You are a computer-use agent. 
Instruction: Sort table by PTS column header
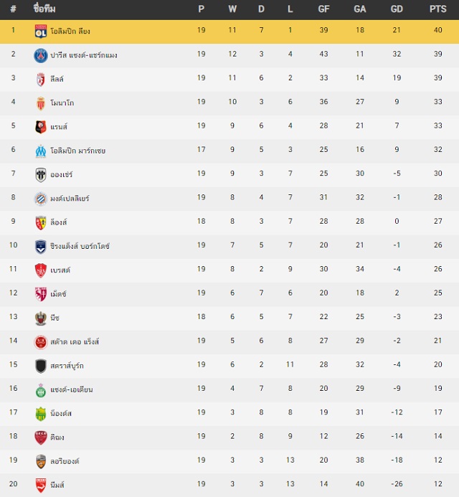(x=437, y=9)
